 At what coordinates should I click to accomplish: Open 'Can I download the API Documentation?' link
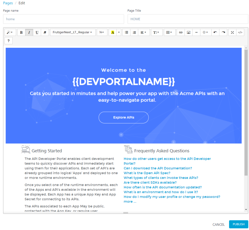coord(158,168)
